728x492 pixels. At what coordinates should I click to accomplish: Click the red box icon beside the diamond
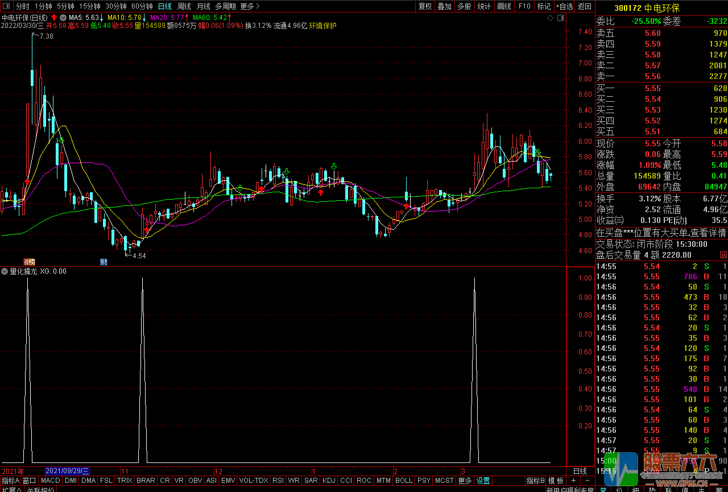[x=561, y=18]
